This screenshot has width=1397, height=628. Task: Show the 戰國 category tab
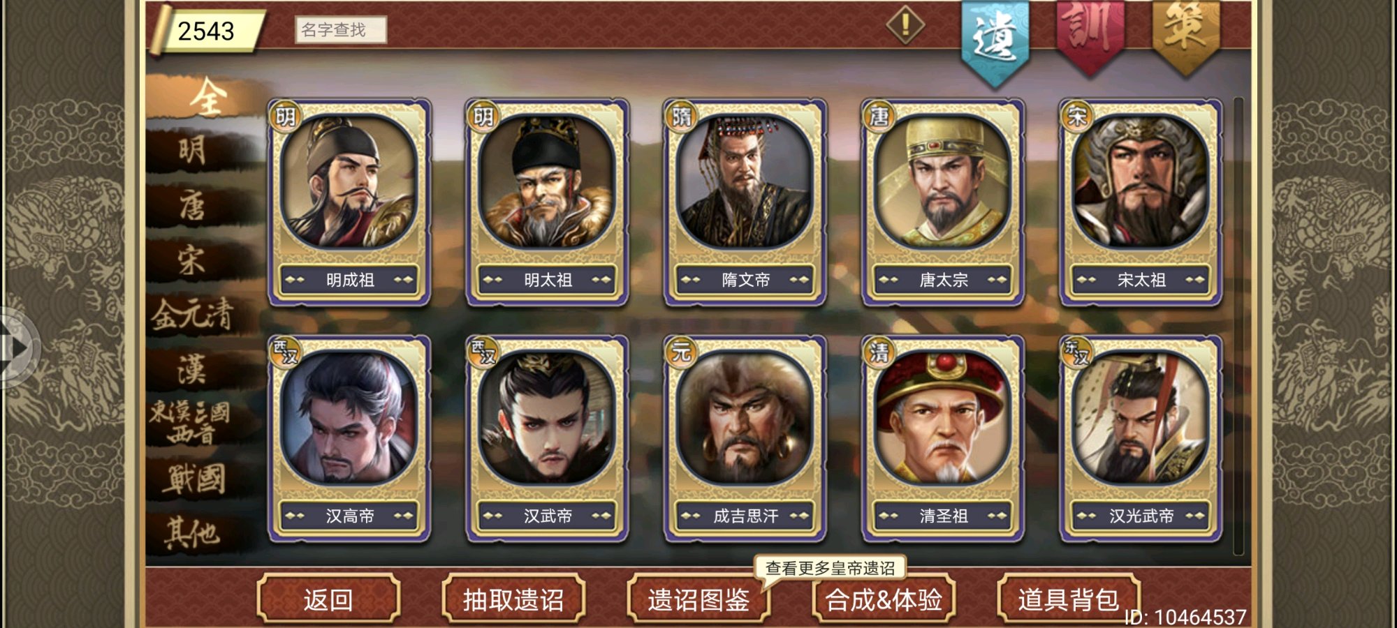[196, 479]
